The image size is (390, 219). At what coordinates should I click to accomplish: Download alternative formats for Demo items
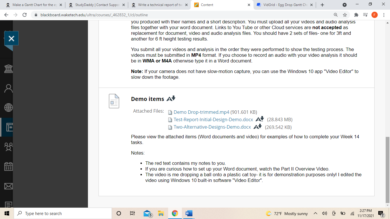[x=171, y=99]
